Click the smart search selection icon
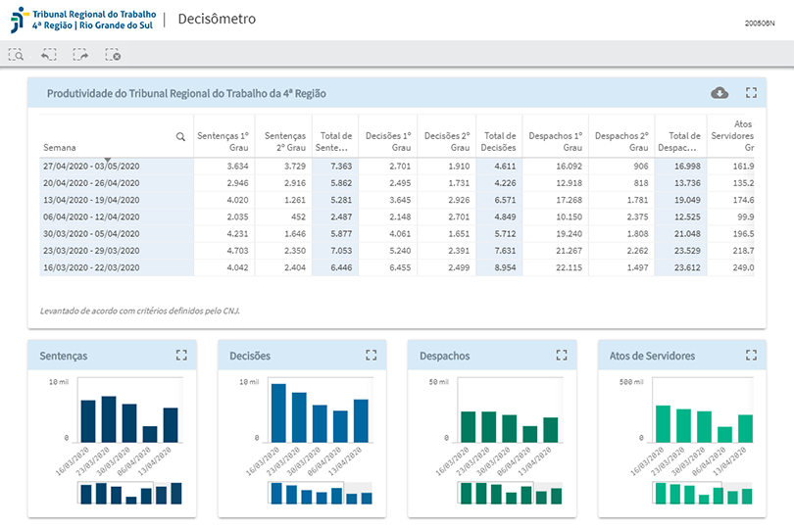This screenshot has height=529, width=794. 17,55
